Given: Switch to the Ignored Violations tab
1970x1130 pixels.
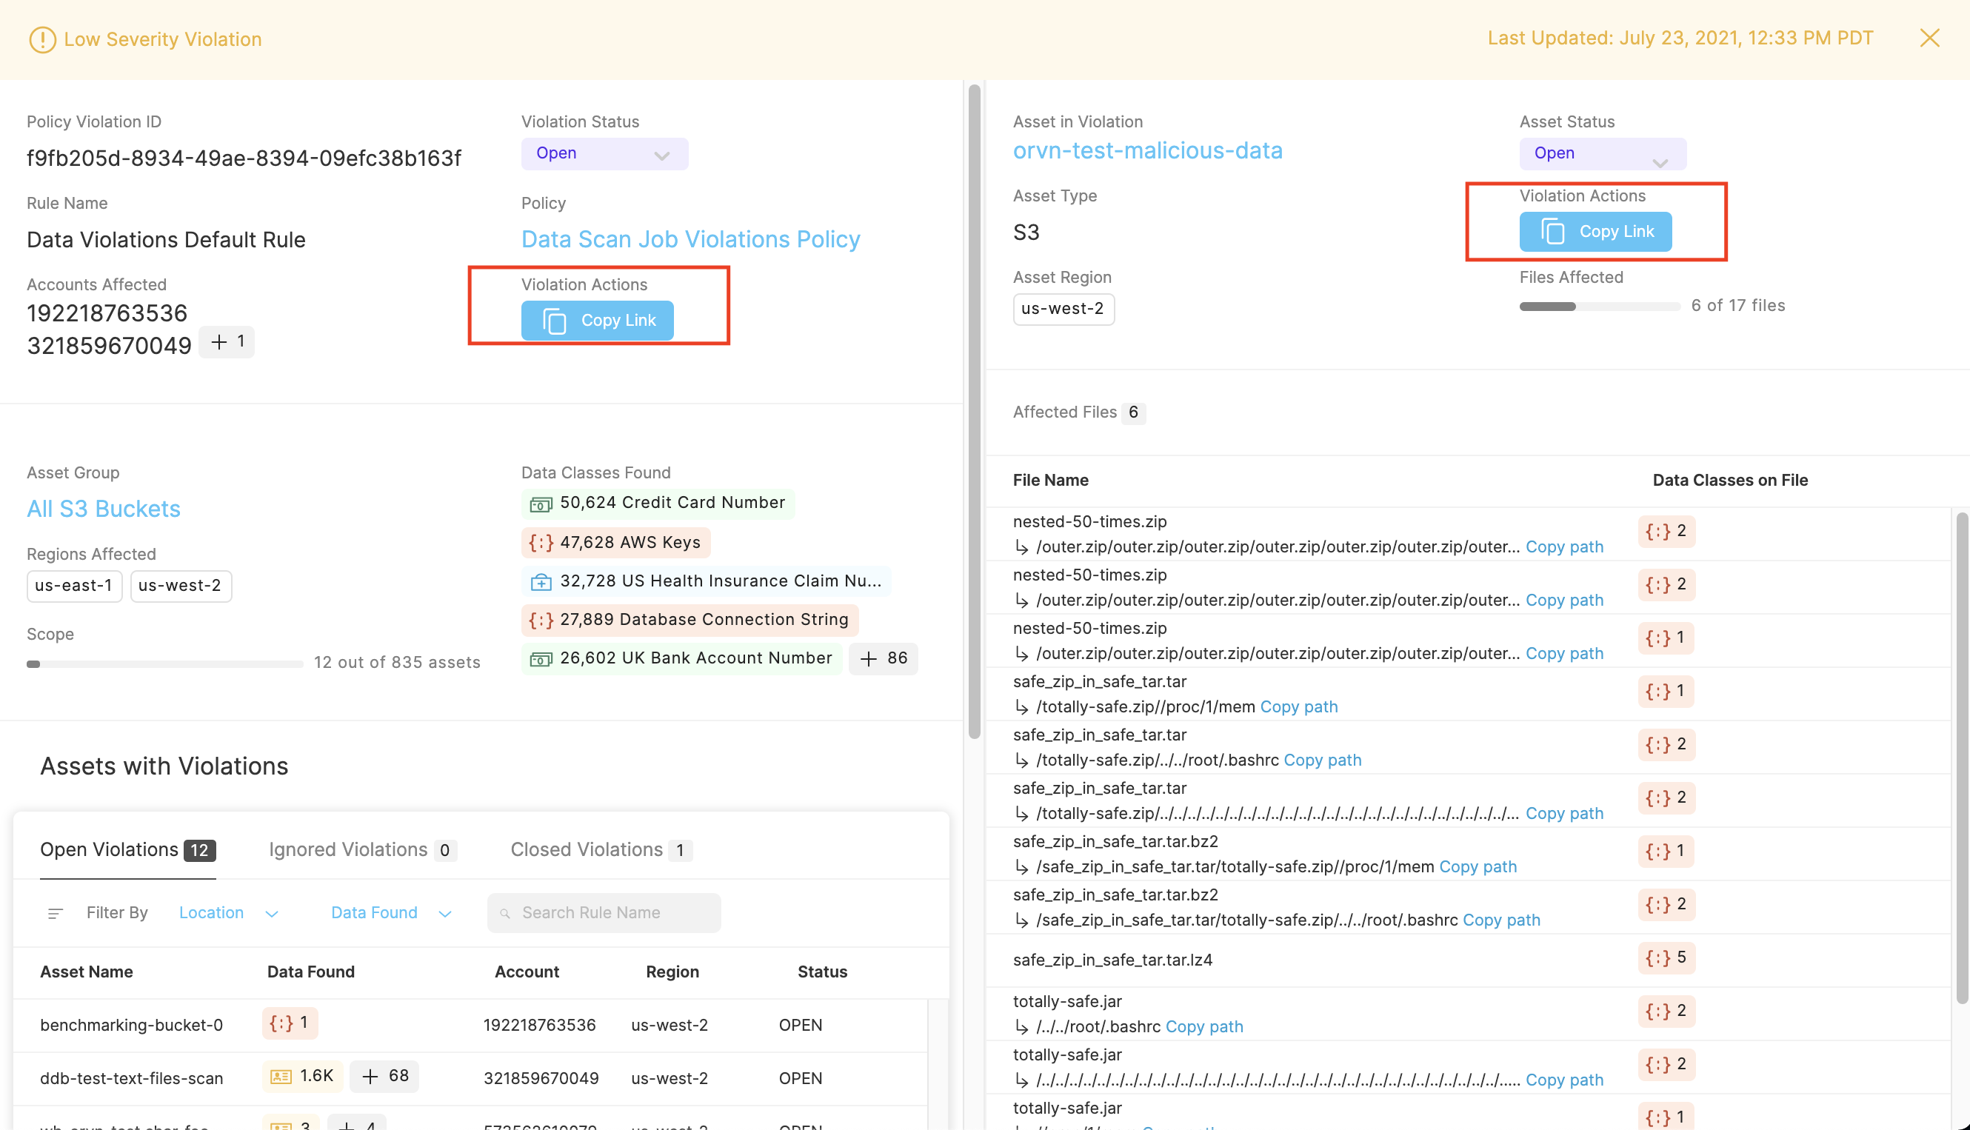Looking at the screenshot, I should click(361, 850).
